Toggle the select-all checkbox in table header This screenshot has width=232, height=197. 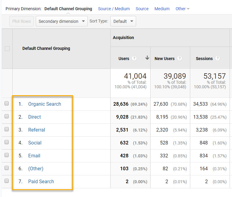7,49
